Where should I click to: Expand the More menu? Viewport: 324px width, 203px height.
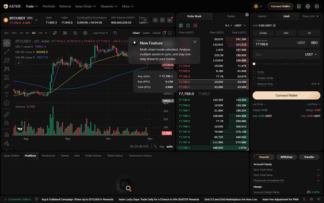128,6
